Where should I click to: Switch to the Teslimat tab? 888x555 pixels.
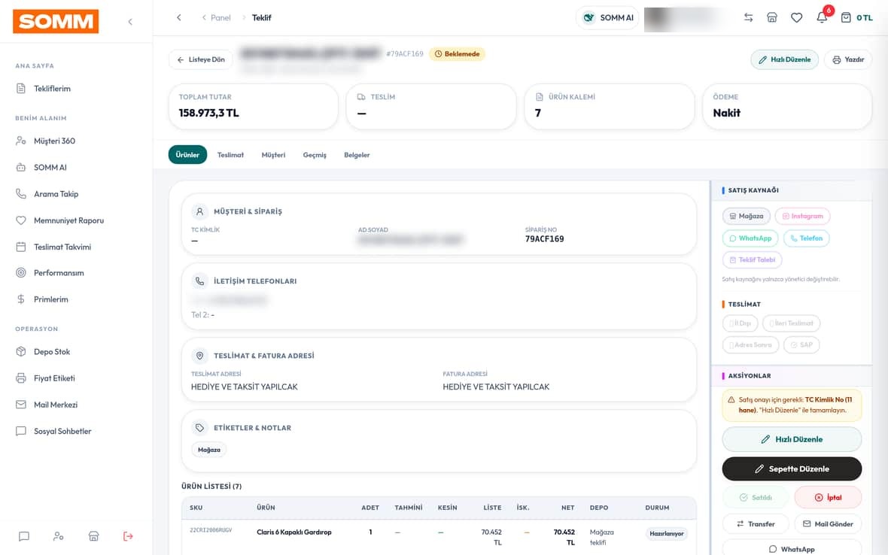(x=230, y=155)
